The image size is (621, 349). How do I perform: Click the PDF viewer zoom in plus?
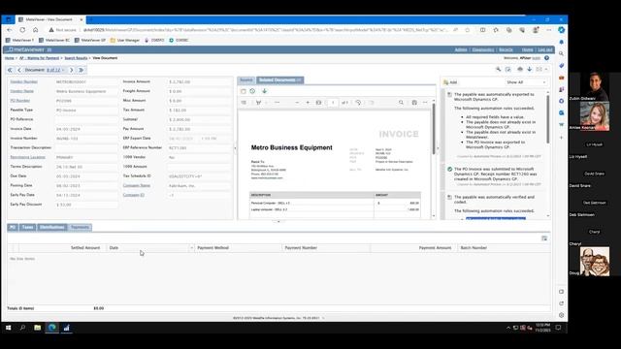(x=308, y=103)
